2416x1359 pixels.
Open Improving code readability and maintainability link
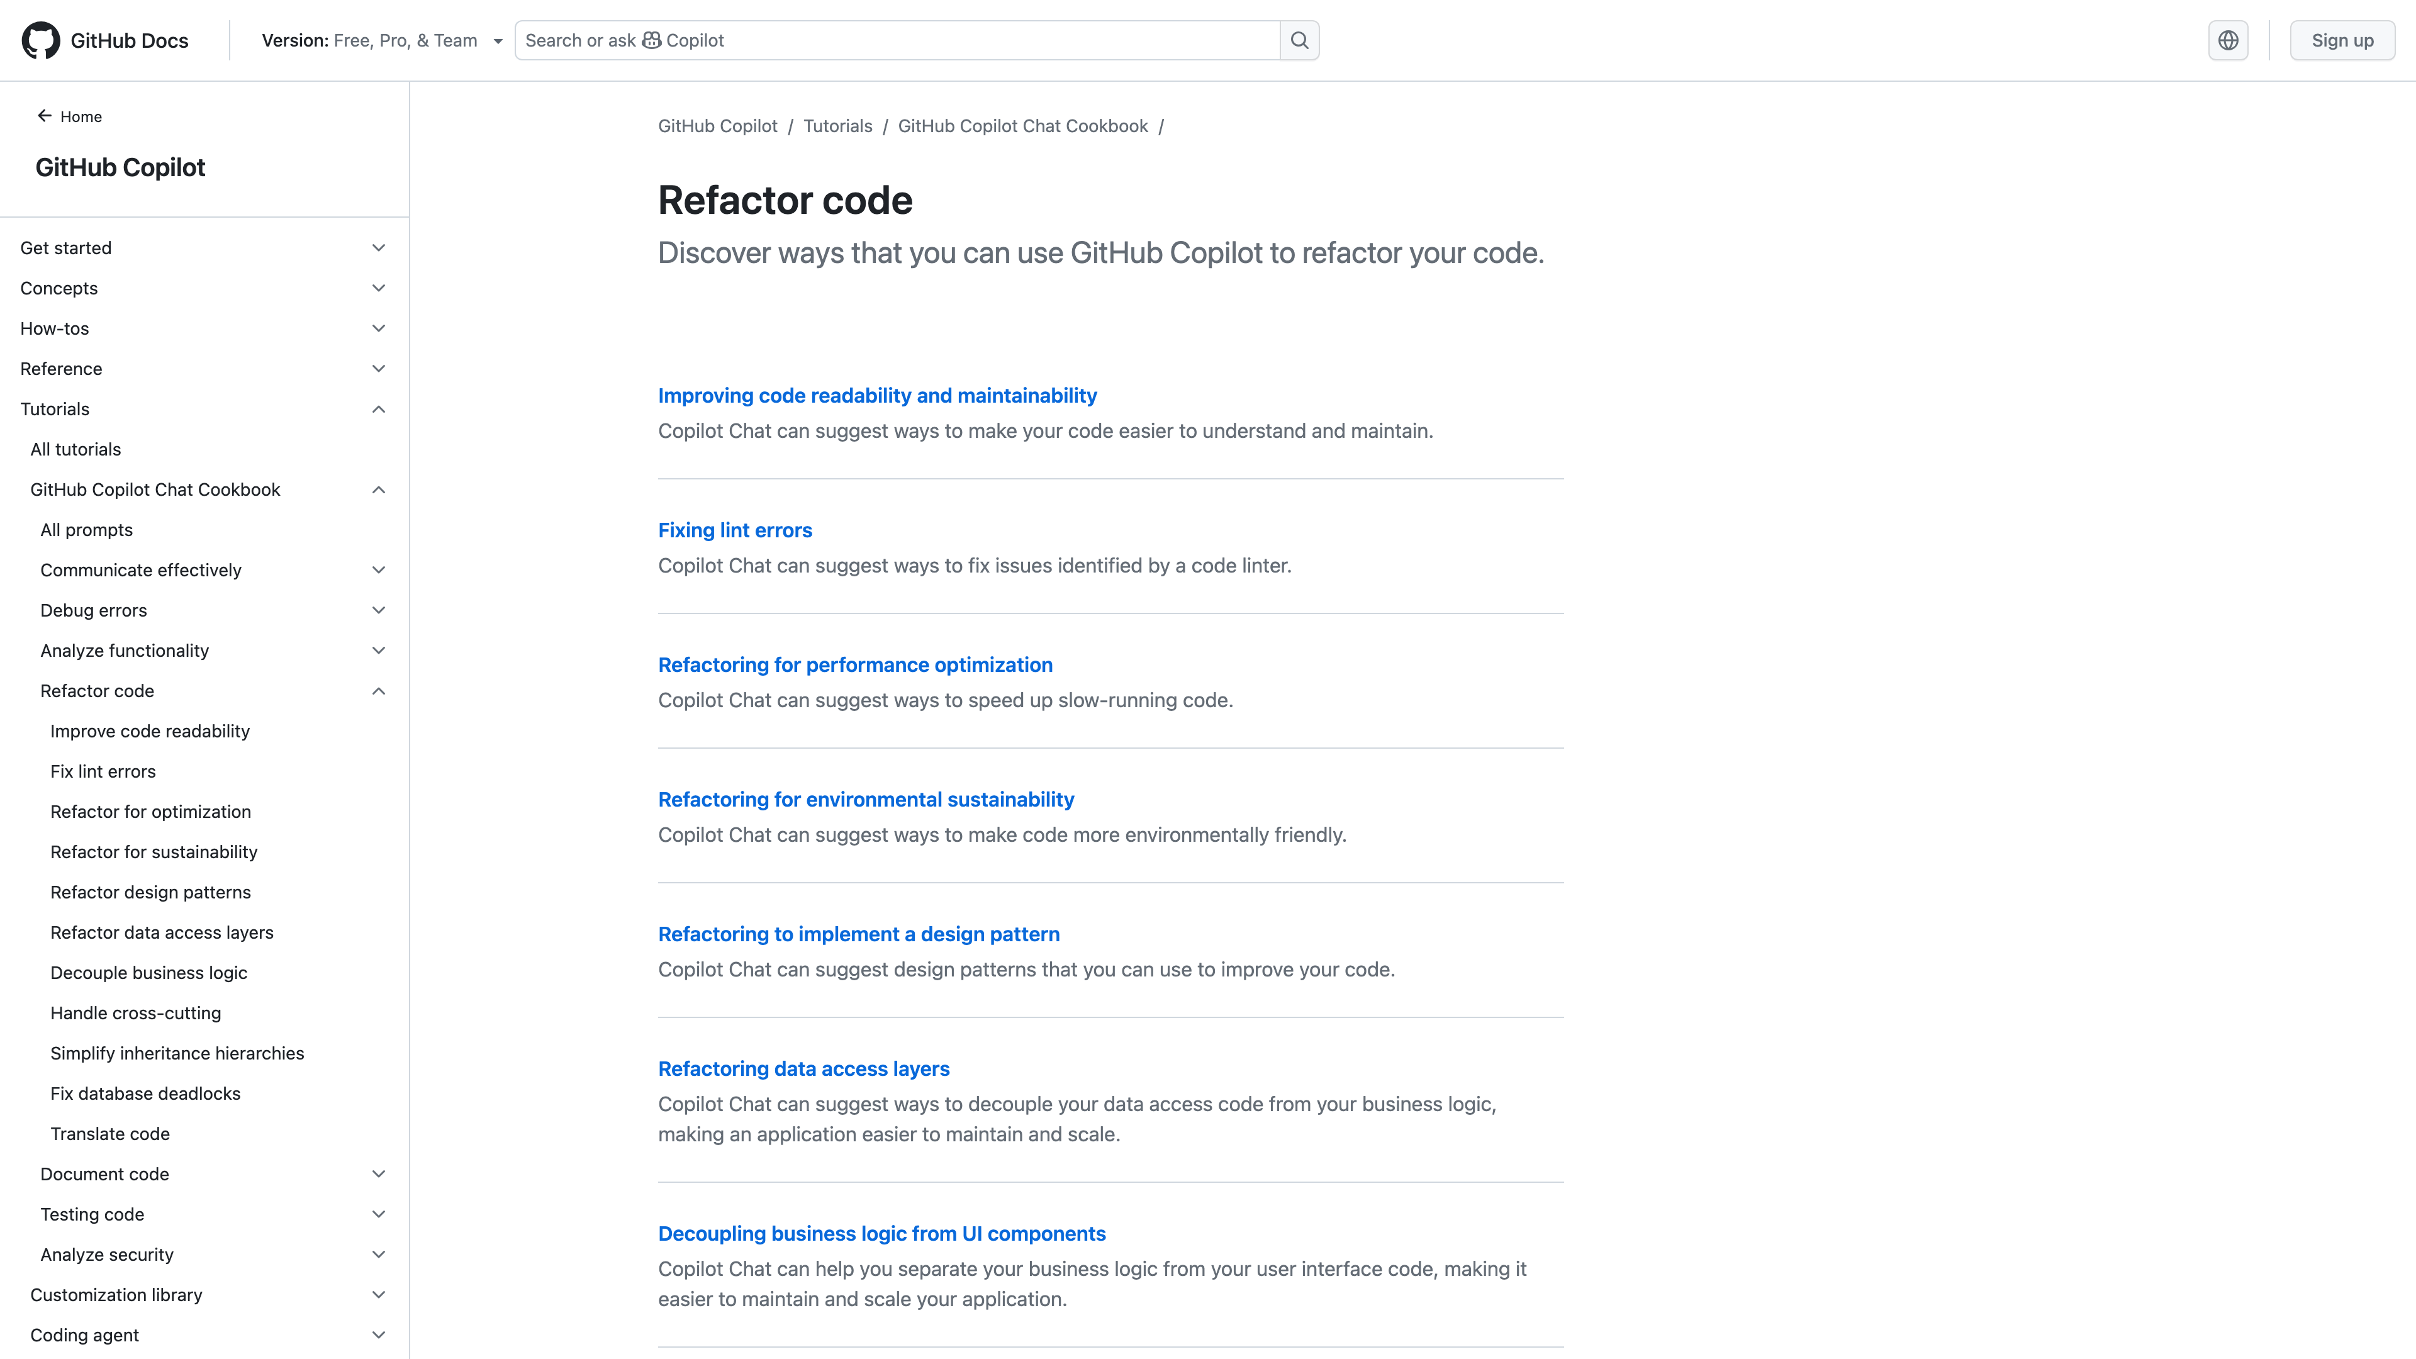876,396
